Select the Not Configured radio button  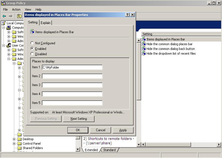tap(32, 43)
